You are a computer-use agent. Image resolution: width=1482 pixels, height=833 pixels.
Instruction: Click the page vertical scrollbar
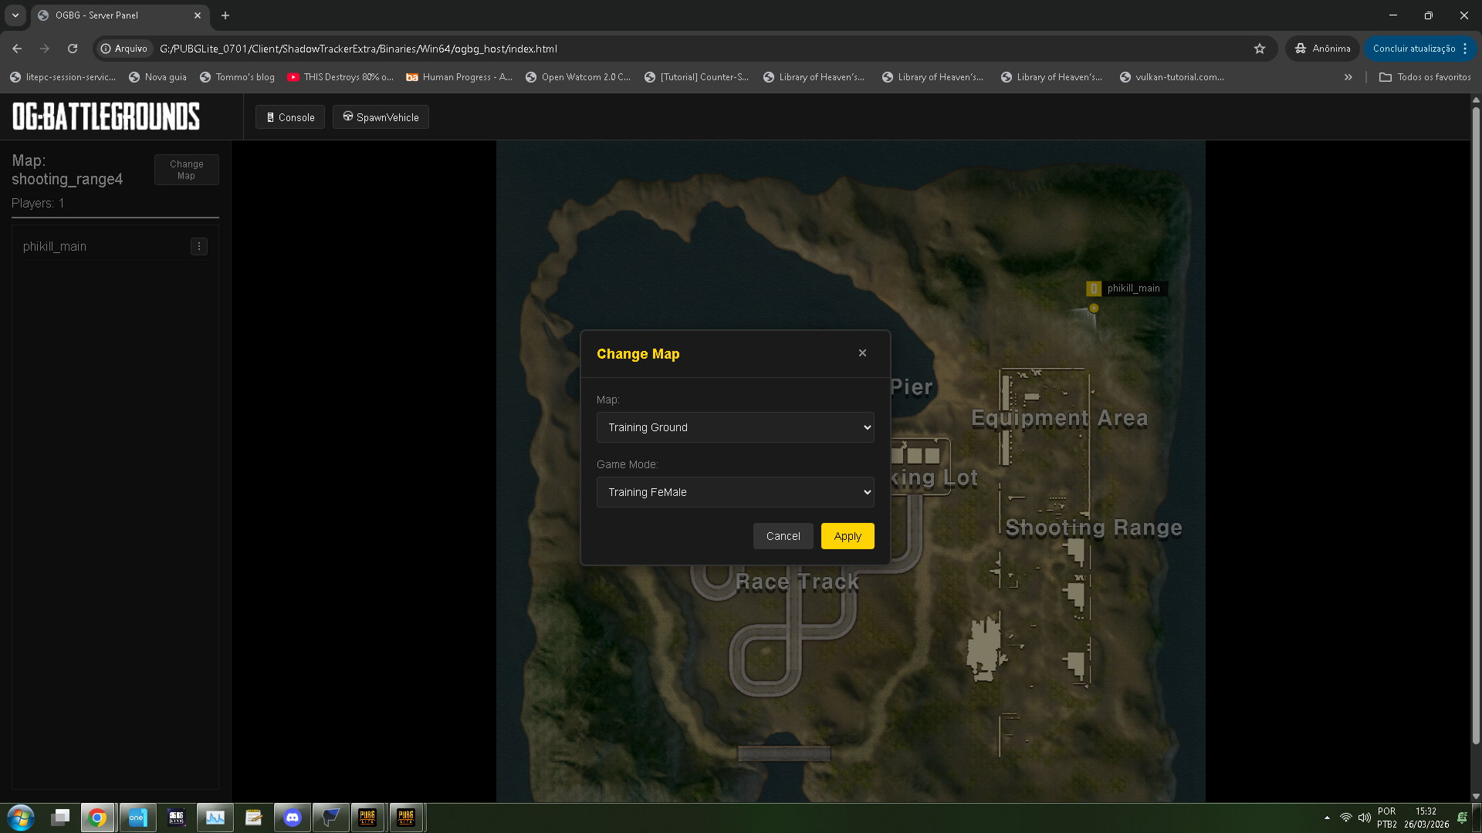coord(1476,424)
